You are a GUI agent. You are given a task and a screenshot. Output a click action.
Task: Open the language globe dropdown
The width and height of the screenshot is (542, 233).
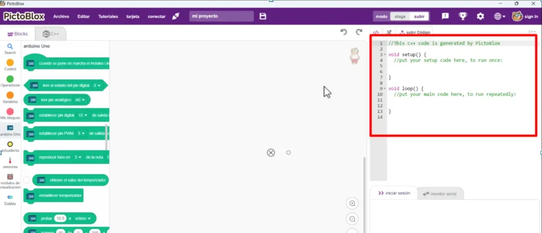click(x=499, y=16)
